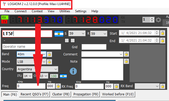This screenshot has width=169, height=101.
Task: Check the first small square box under S
Action: pos(67,41)
